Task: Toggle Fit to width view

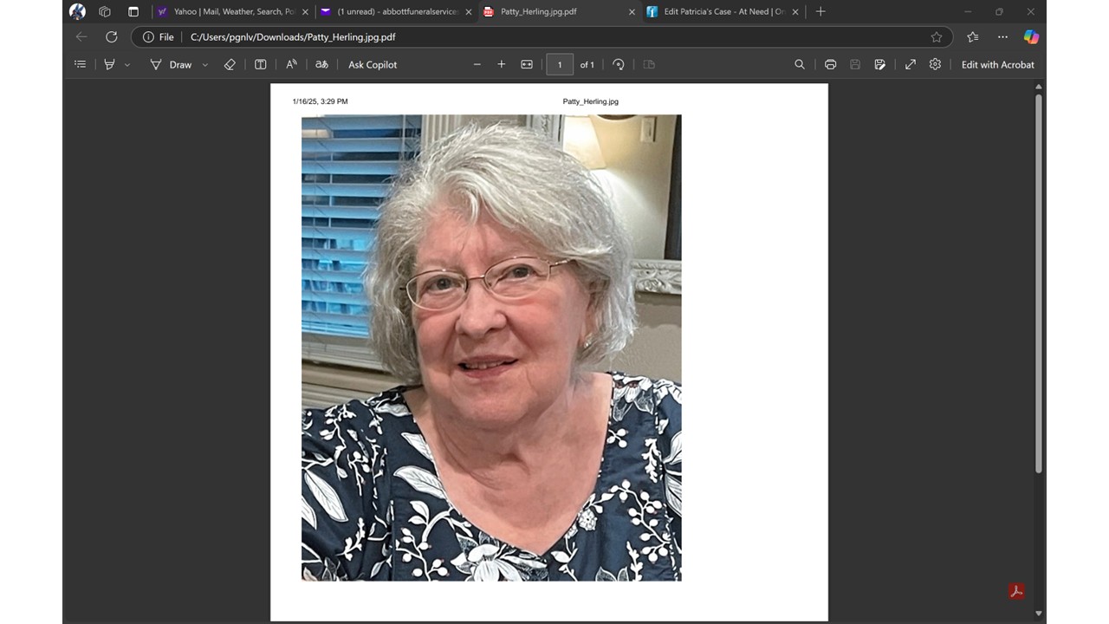Action: (x=527, y=64)
